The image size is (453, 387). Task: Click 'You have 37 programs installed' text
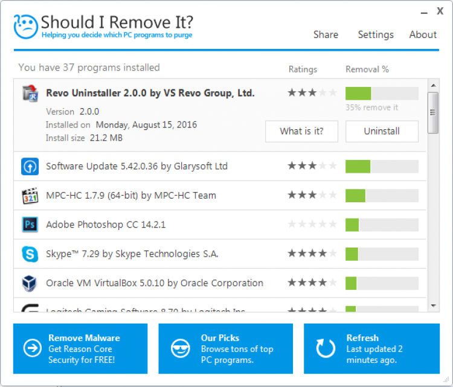tap(89, 68)
